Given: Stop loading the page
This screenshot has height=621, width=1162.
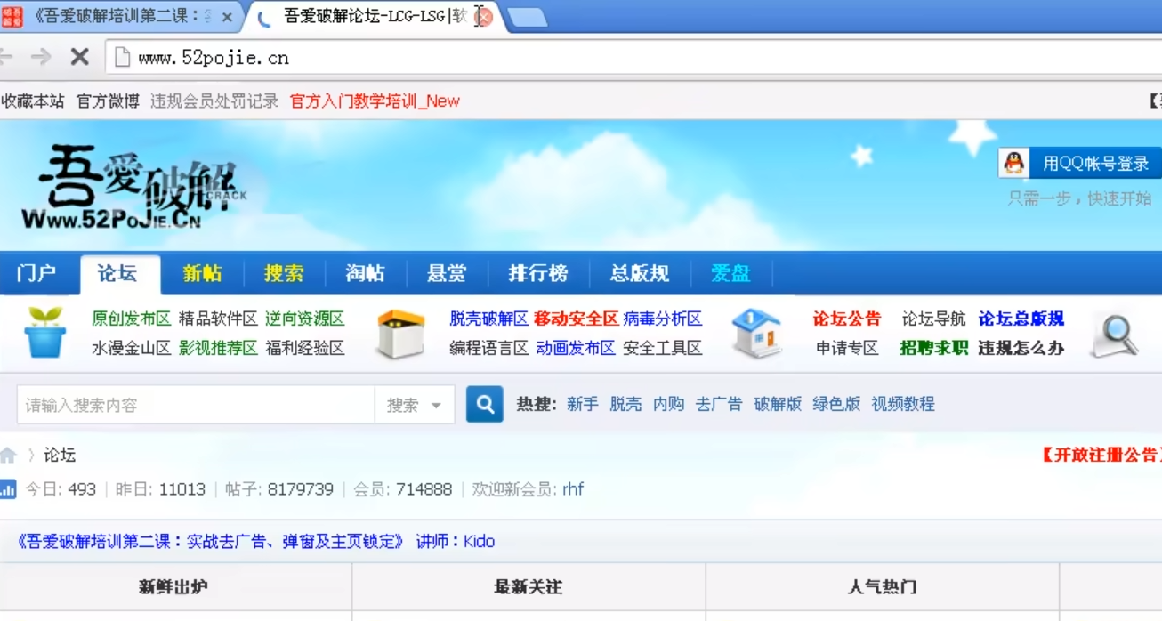Looking at the screenshot, I should click(79, 58).
